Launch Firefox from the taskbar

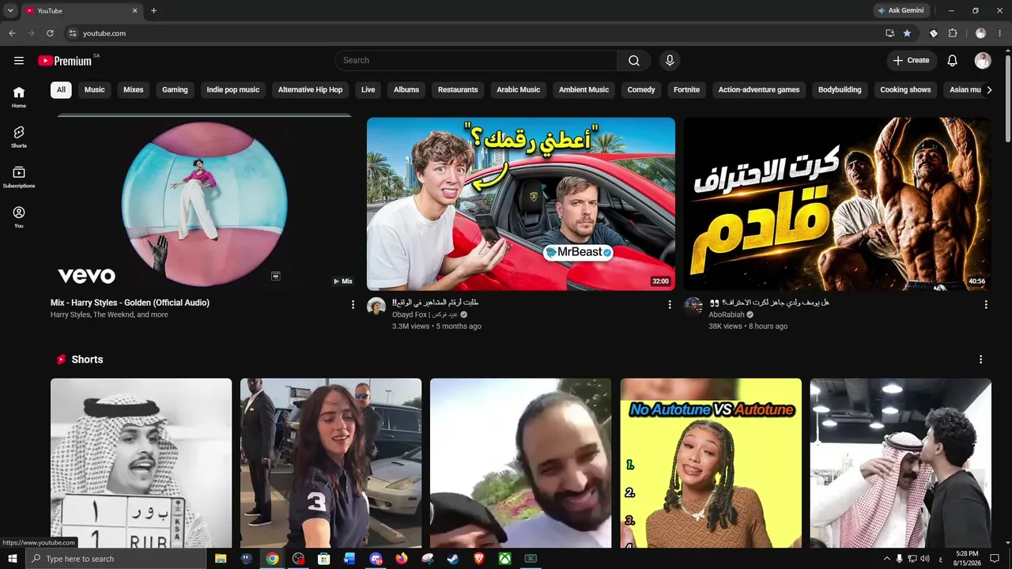click(x=402, y=559)
